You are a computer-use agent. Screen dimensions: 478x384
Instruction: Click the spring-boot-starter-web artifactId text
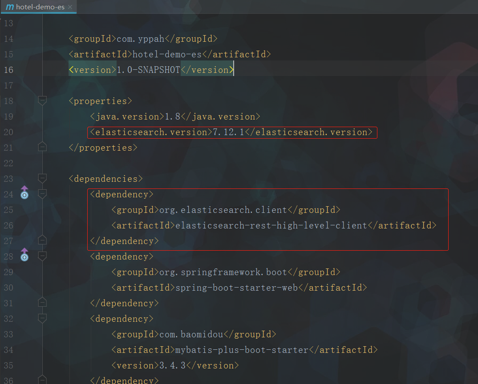(237, 288)
